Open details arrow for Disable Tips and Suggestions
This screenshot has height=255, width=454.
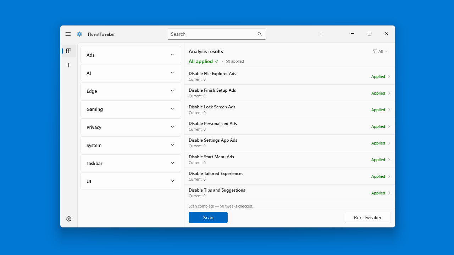(x=389, y=193)
